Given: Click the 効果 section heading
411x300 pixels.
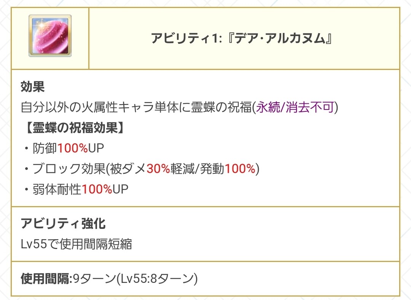Looking at the screenshot, I should pyautogui.click(x=33, y=87).
